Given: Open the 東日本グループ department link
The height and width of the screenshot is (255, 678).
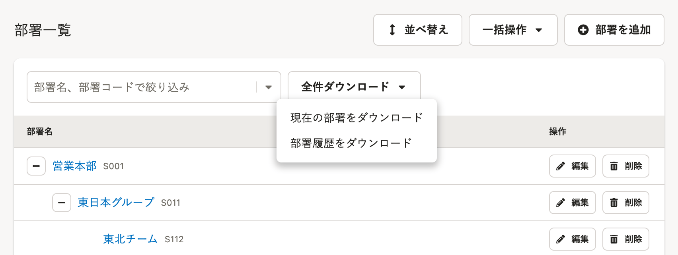Looking at the screenshot, I should pos(116,203).
